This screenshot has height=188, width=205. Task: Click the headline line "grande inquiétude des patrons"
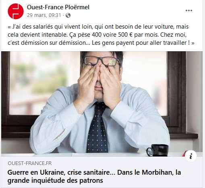tap(55, 180)
